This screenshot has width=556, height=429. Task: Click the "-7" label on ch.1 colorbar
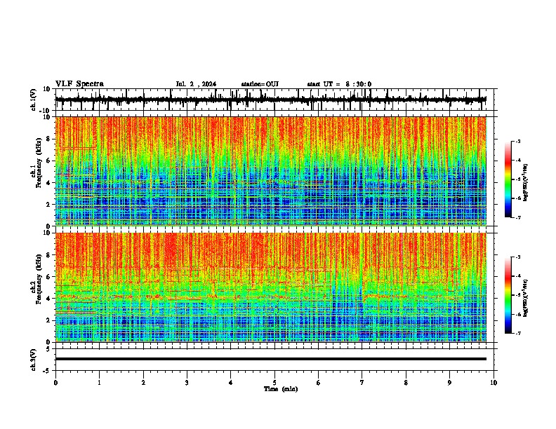[517, 217]
